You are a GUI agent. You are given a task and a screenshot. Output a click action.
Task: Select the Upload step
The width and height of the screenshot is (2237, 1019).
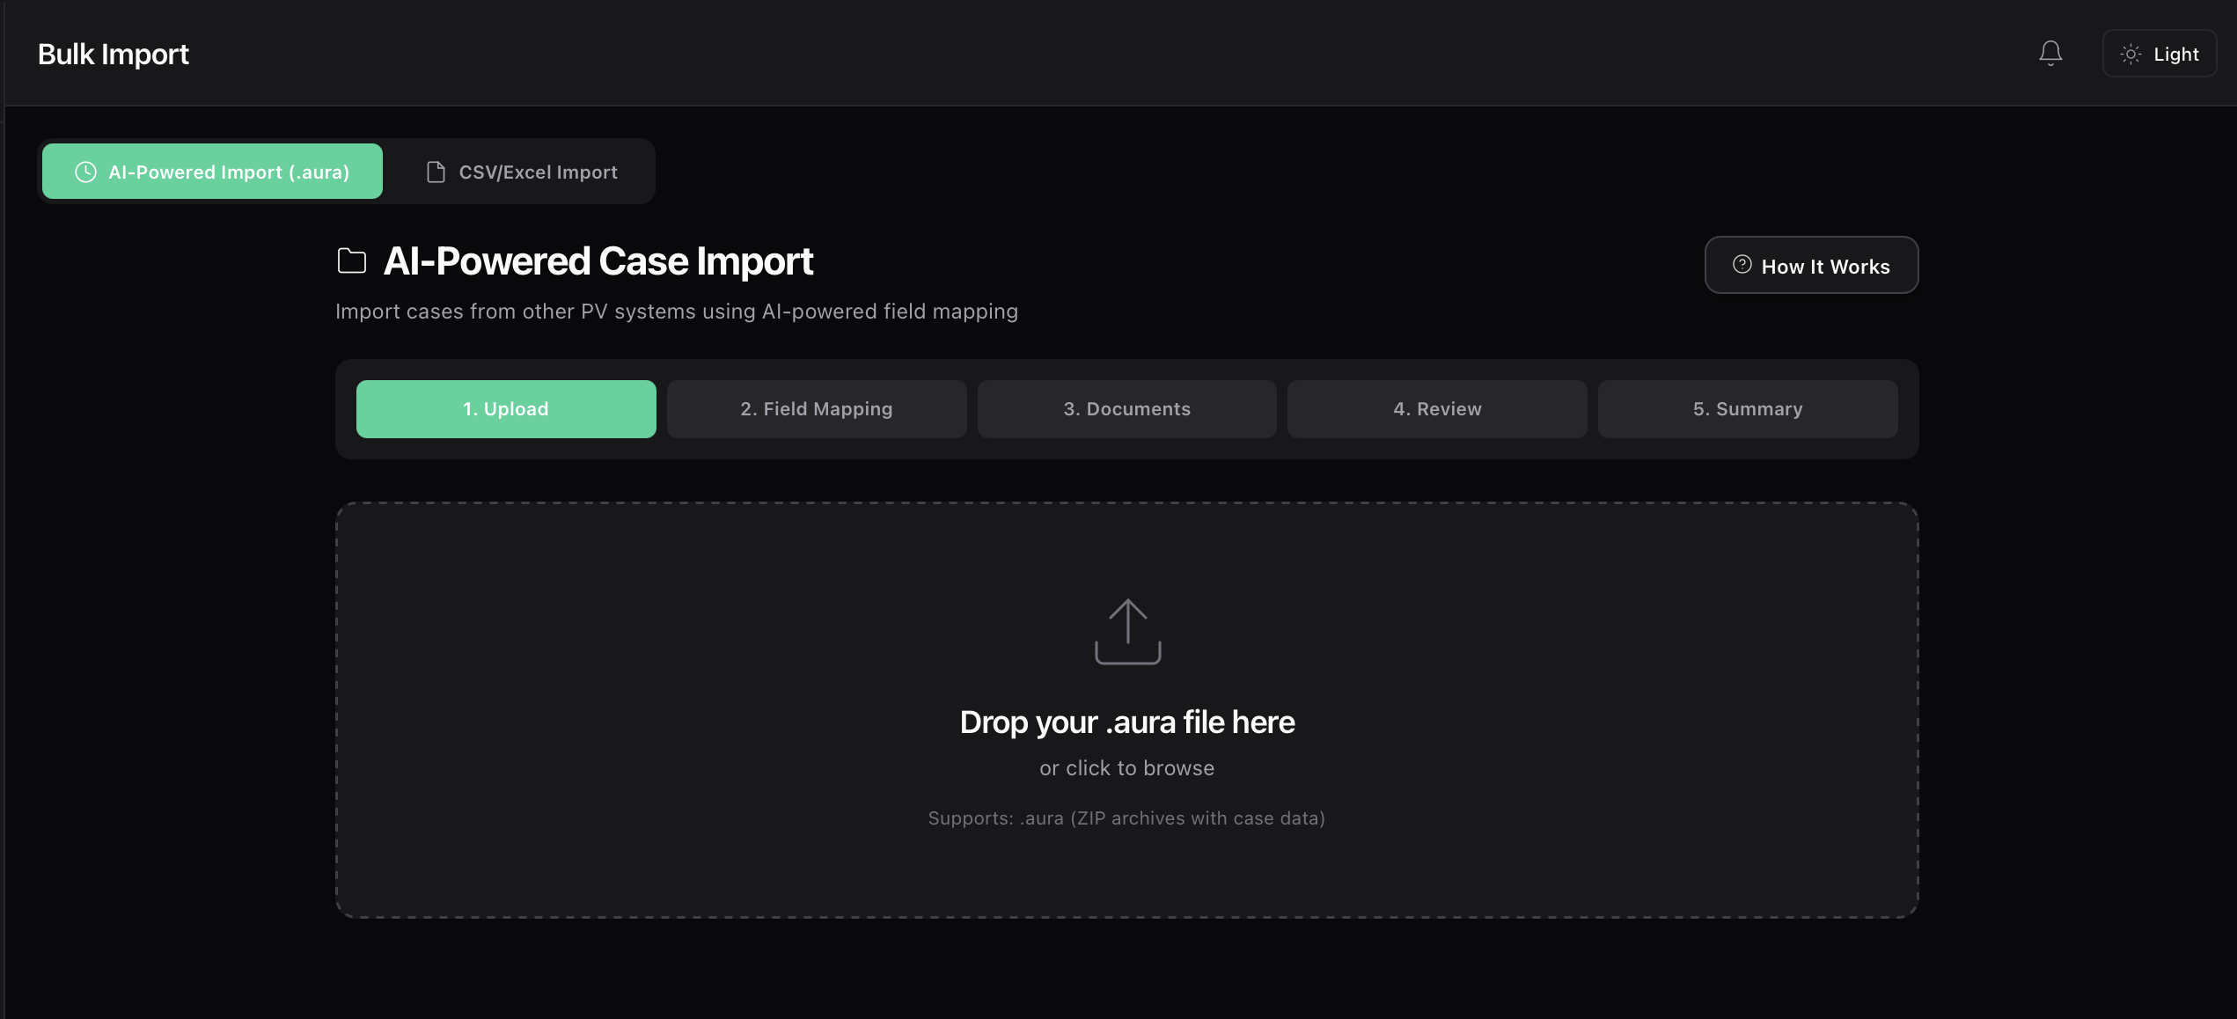[505, 408]
